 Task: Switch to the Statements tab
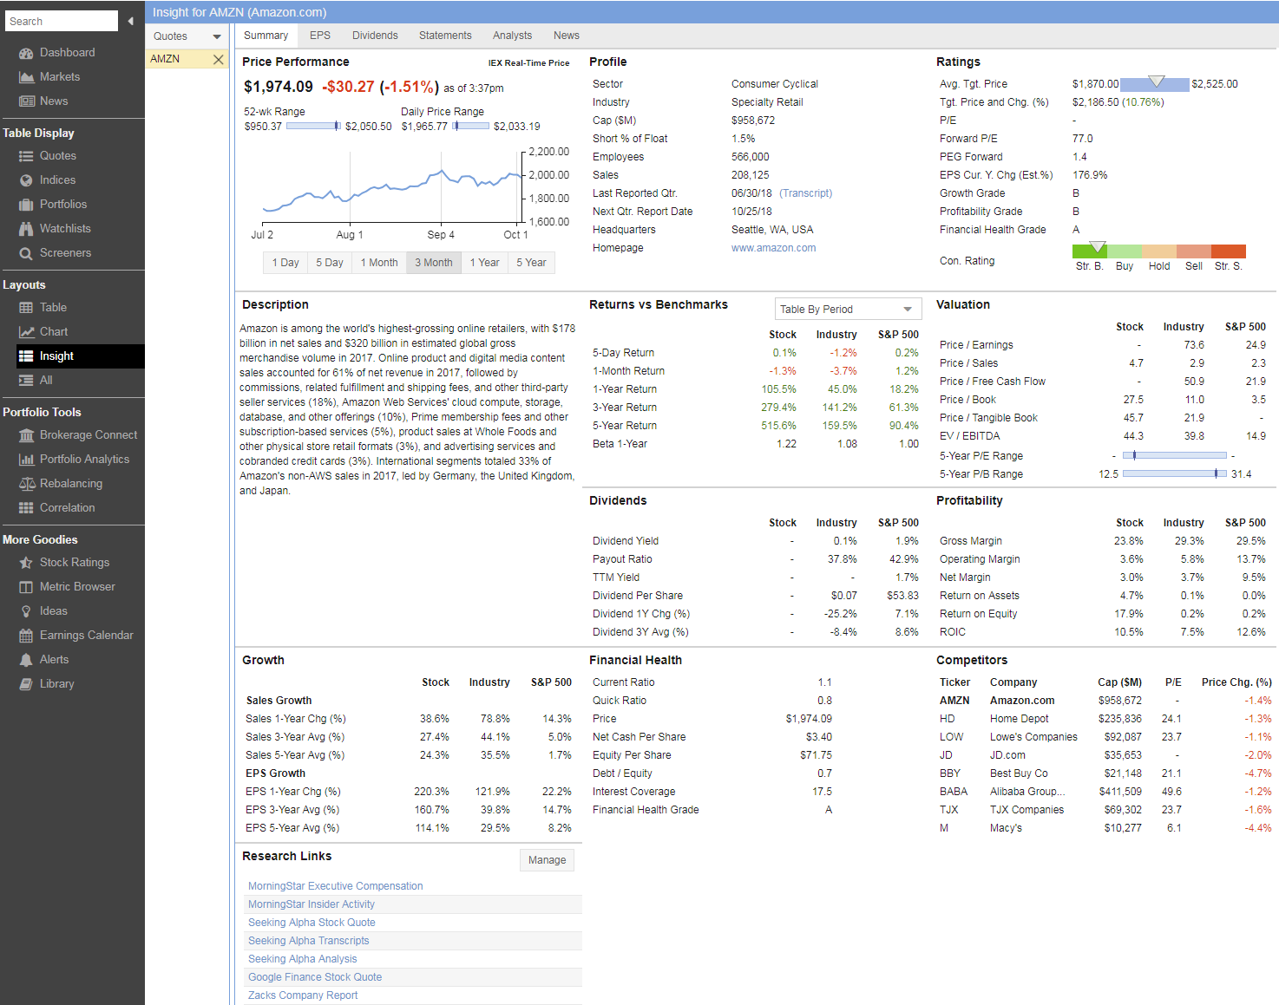[x=445, y=36]
